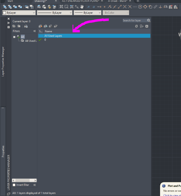
Task: Open a new drawing tab with plus
Action: [138, 1]
